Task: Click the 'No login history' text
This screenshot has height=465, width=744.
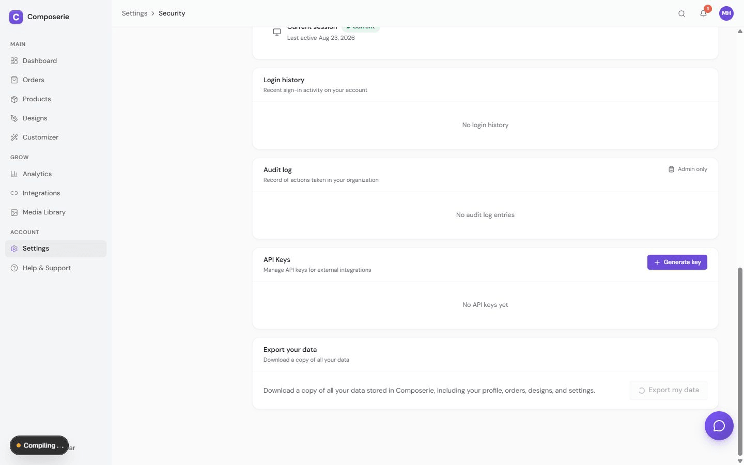Action: [x=485, y=125]
